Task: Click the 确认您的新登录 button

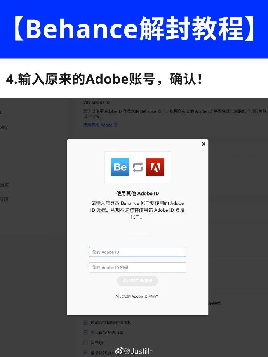Action: 137,281
